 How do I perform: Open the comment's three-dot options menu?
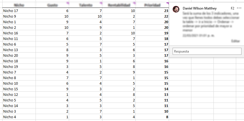pyautogui.click(x=239, y=8)
